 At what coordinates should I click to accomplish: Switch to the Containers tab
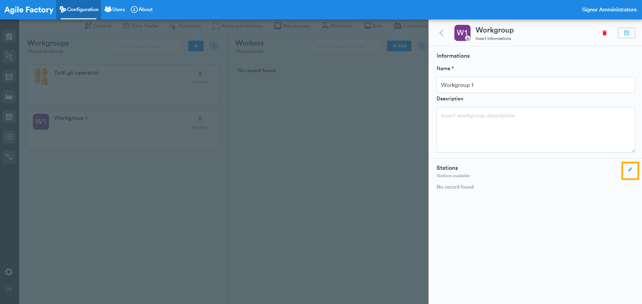point(411,26)
